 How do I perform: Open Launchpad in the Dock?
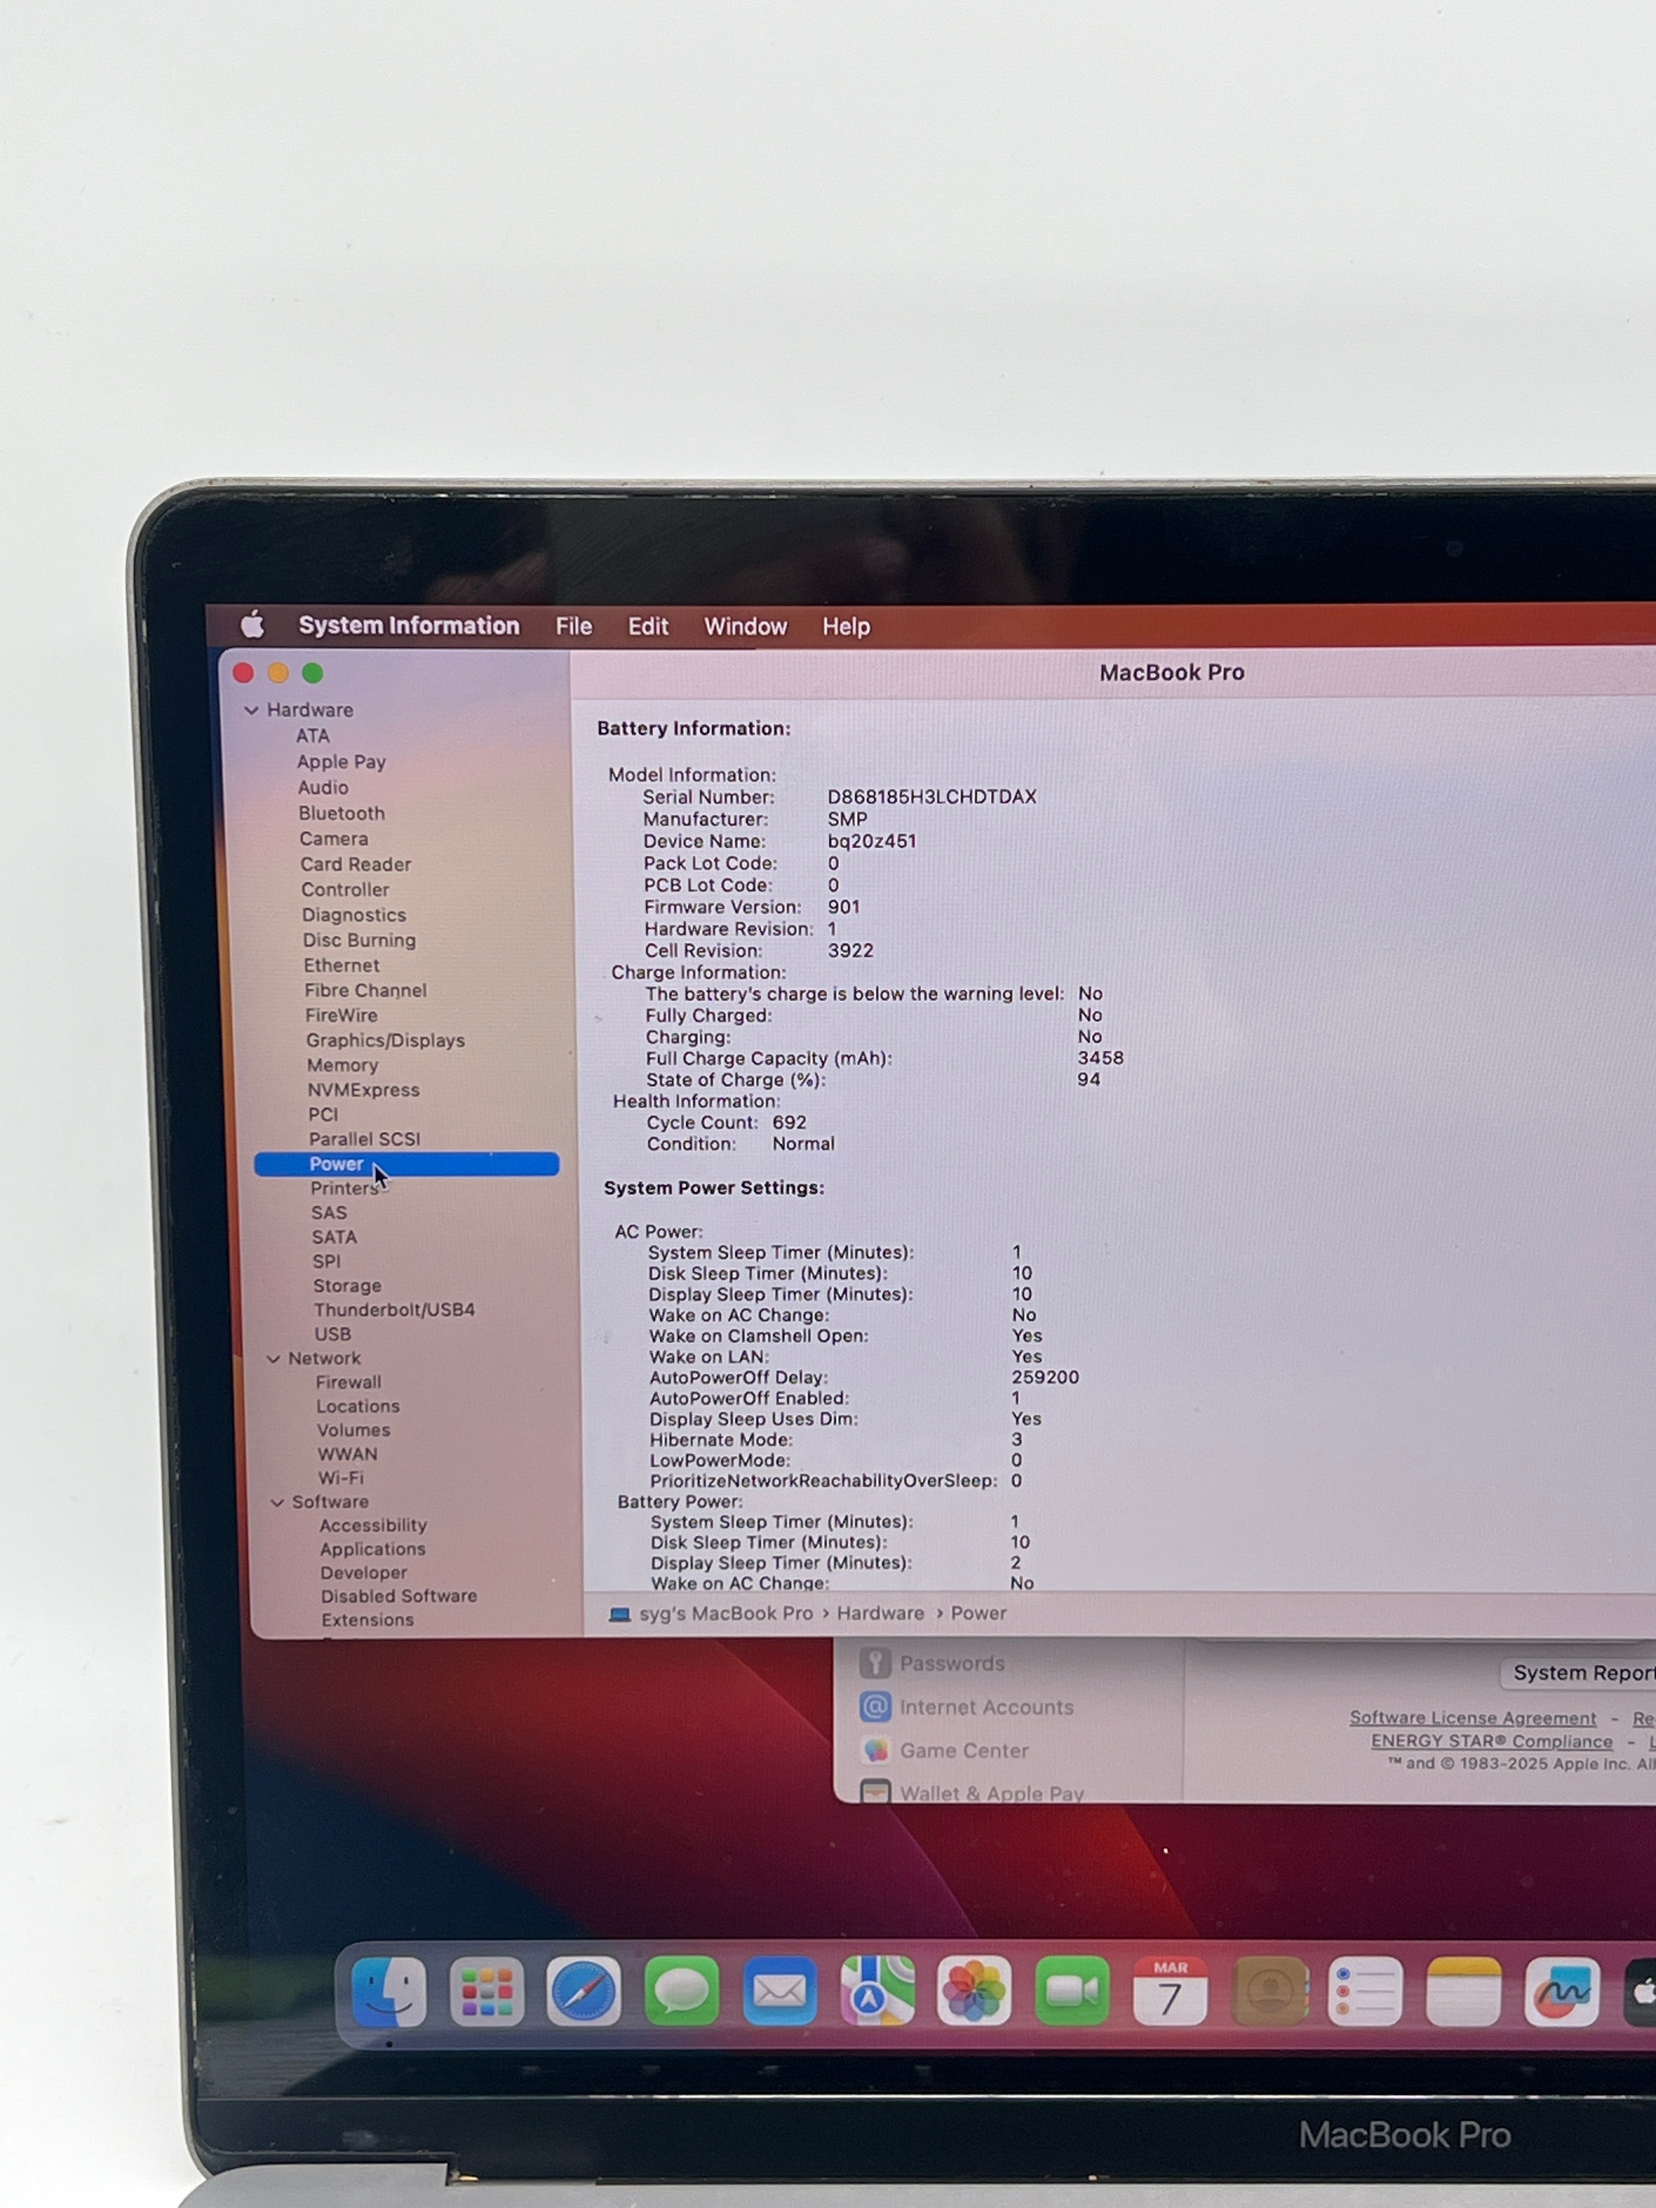pyautogui.click(x=487, y=1991)
